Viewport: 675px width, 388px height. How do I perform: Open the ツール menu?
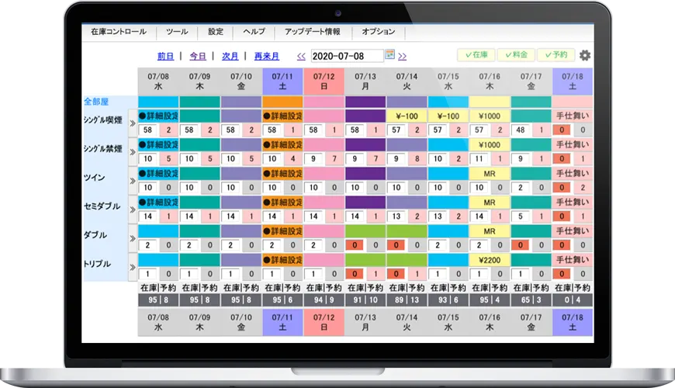177,32
